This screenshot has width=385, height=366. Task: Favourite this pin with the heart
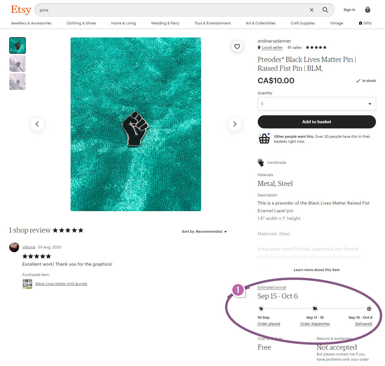point(237,47)
